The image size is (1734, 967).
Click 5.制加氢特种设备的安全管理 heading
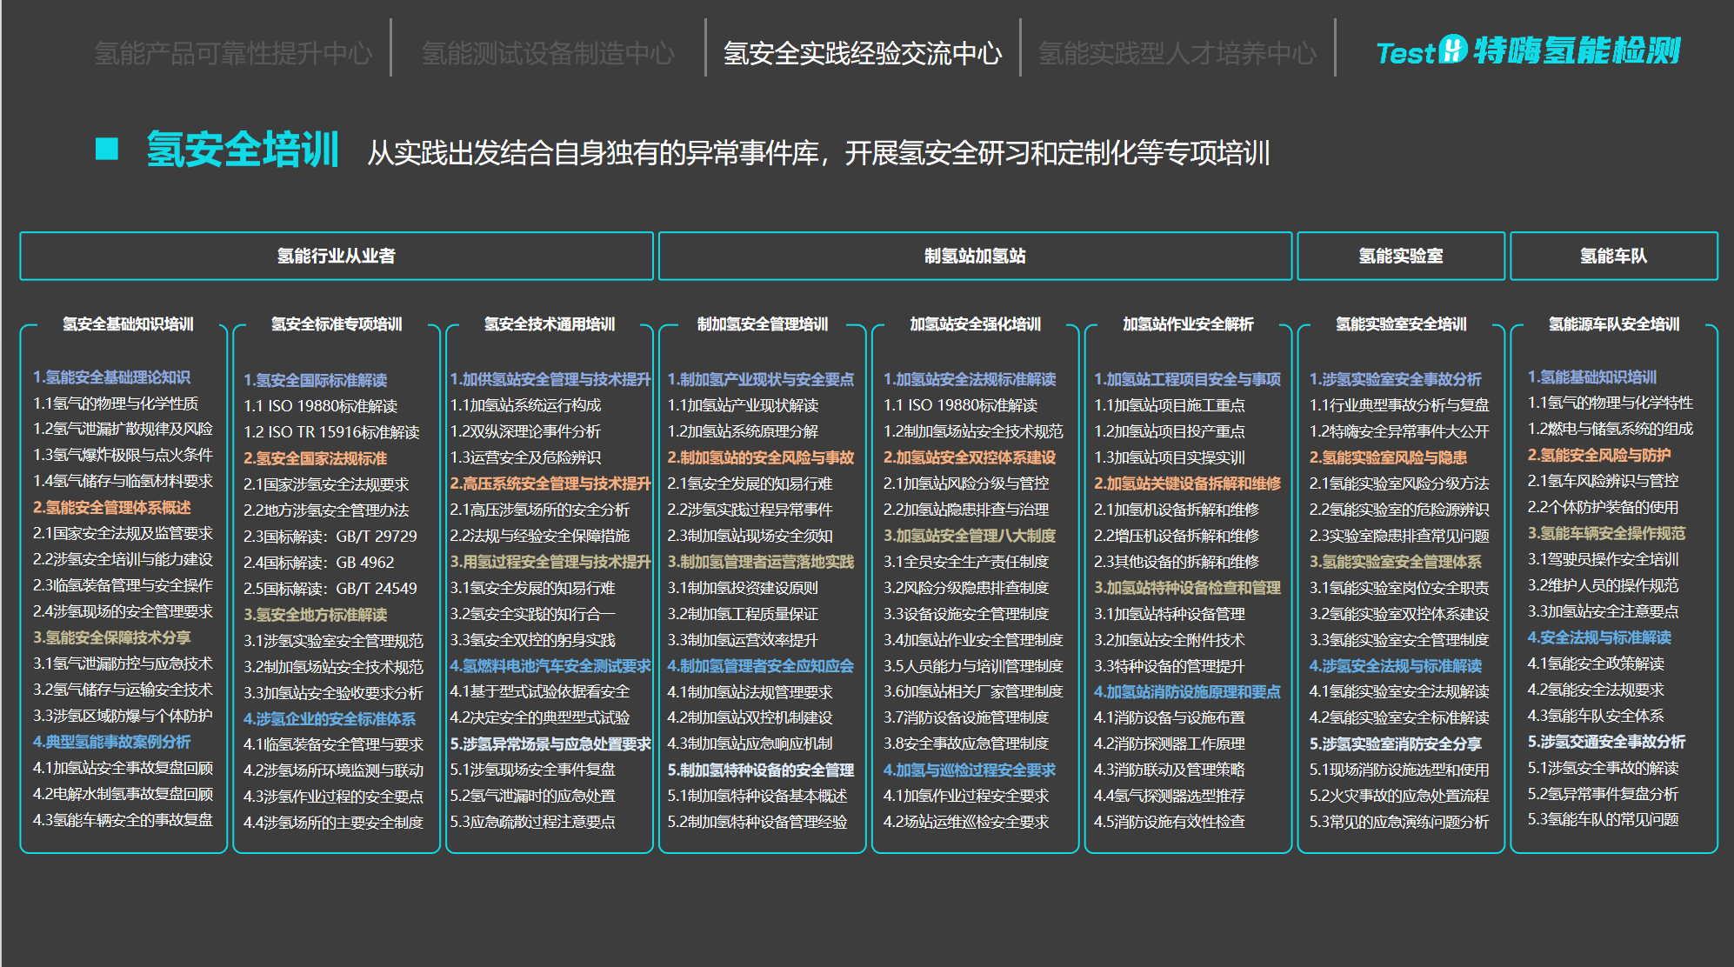pyautogui.click(x=760, y=770)
